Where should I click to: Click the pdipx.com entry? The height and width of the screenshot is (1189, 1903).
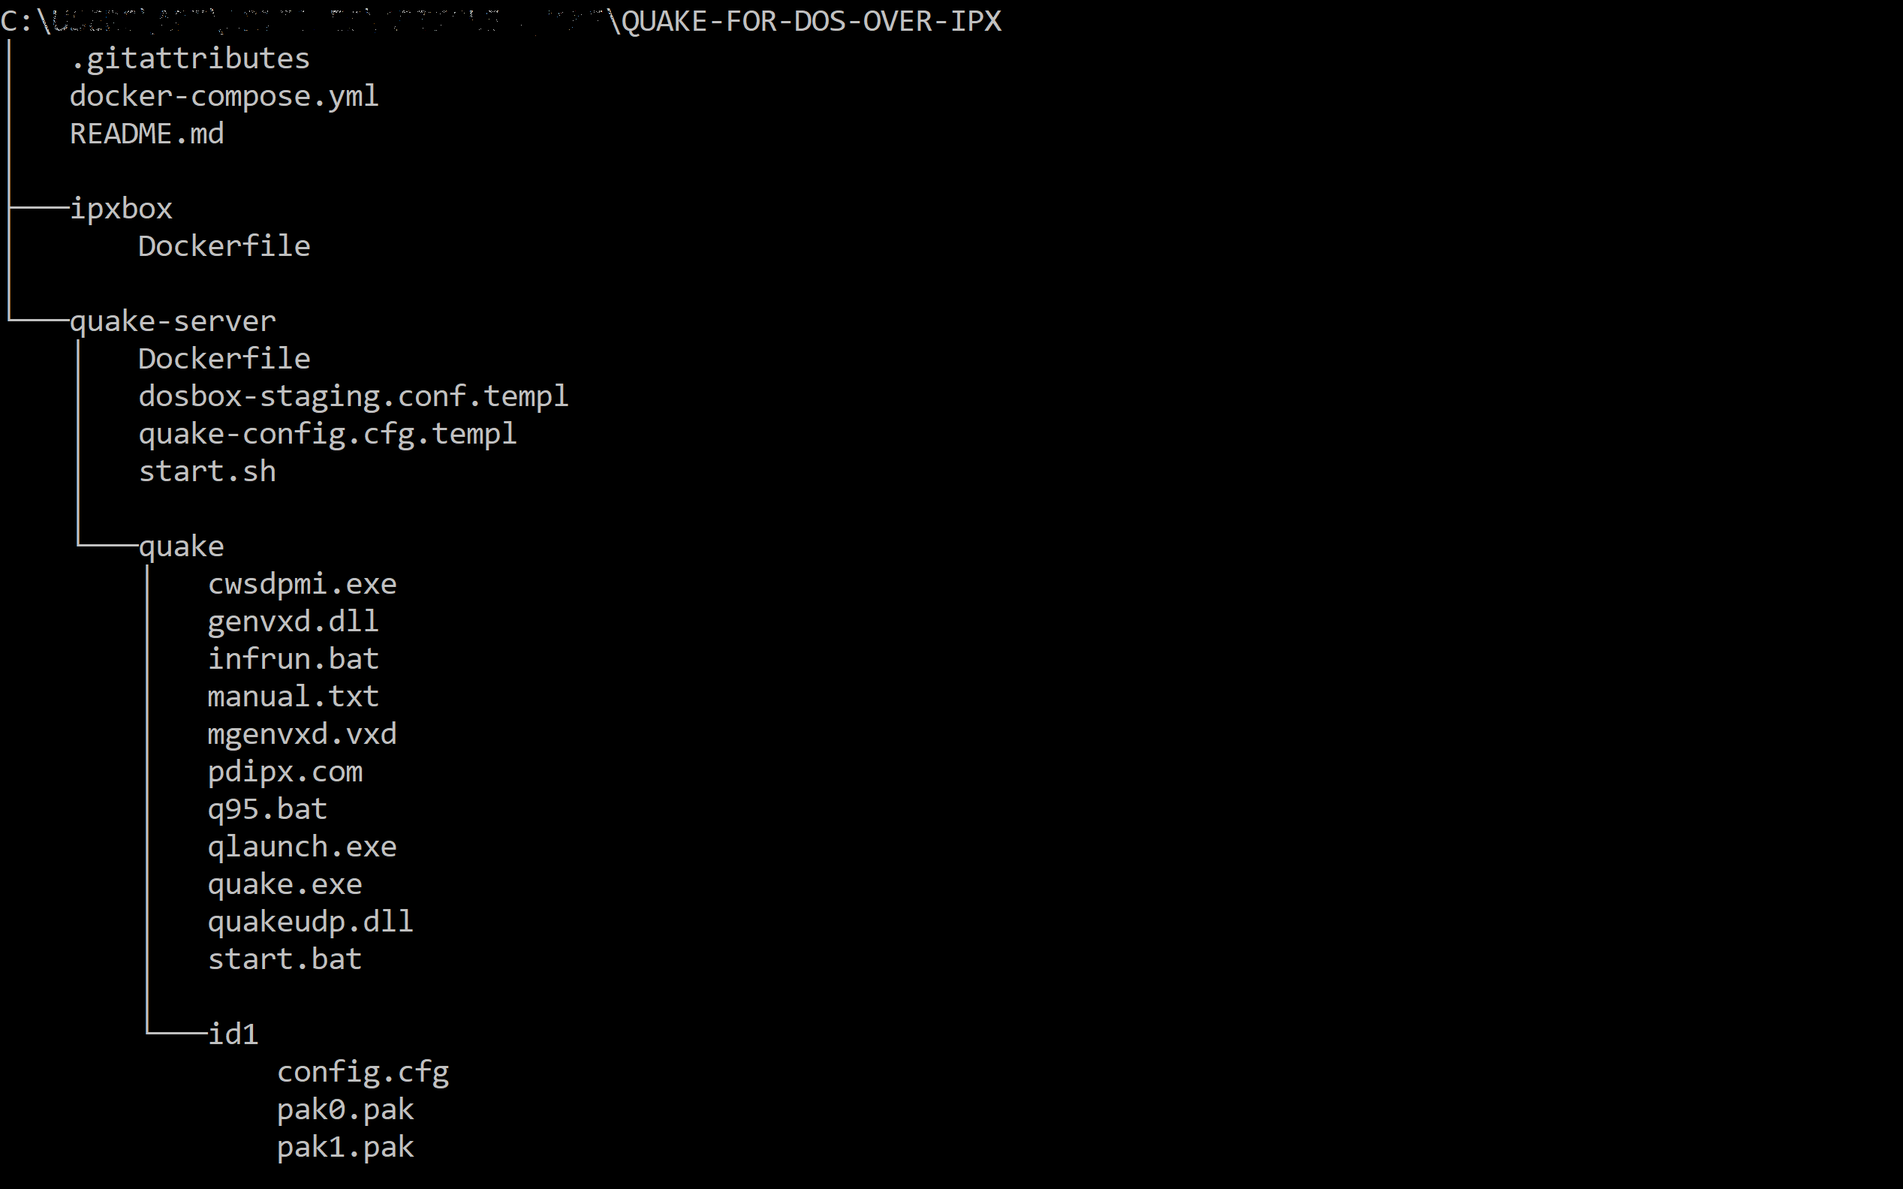[285, 772]
